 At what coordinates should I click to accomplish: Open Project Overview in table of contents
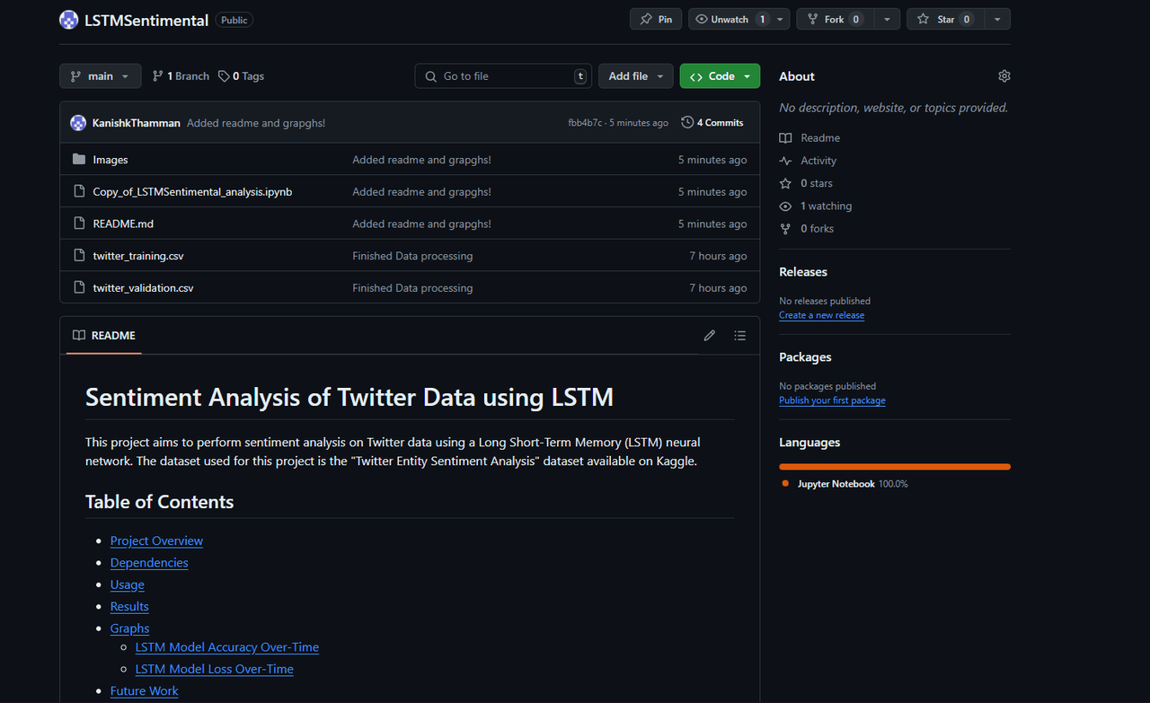pos(156,540)
